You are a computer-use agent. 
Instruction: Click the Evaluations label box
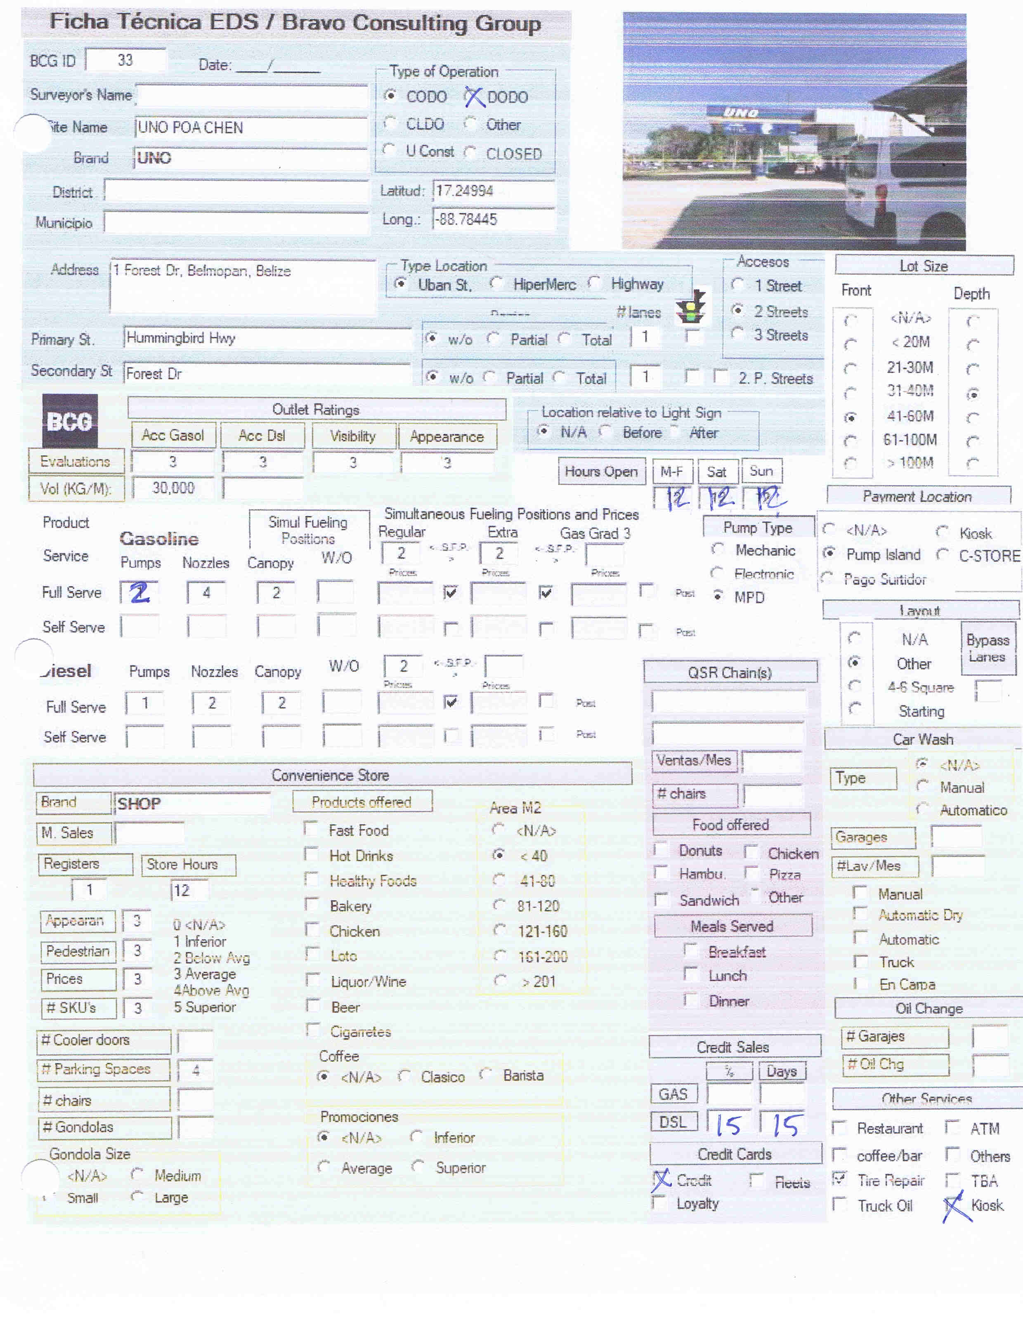click(x=76, y=461)
